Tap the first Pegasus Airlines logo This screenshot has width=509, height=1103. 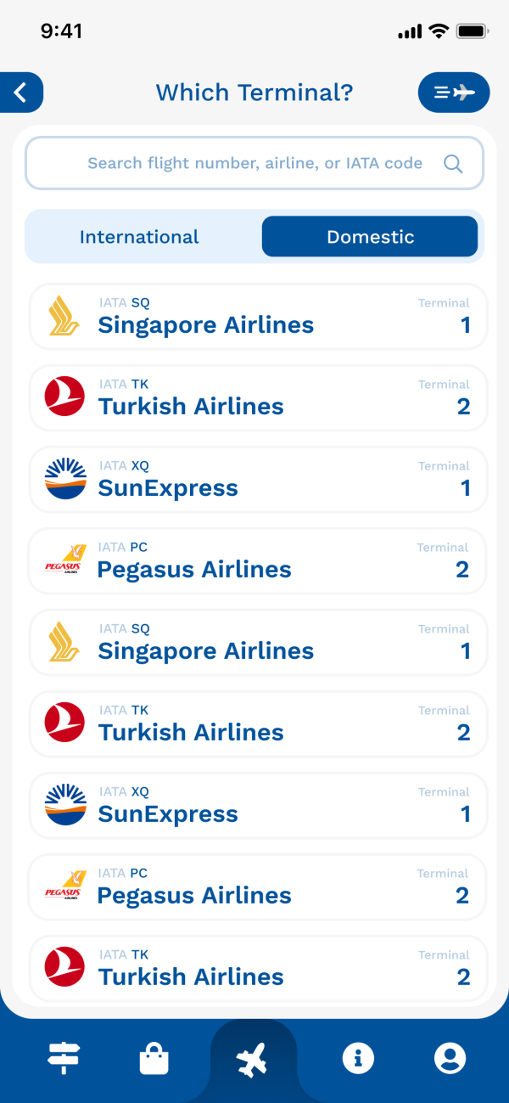pyautogui.click(x=65, y=560)
